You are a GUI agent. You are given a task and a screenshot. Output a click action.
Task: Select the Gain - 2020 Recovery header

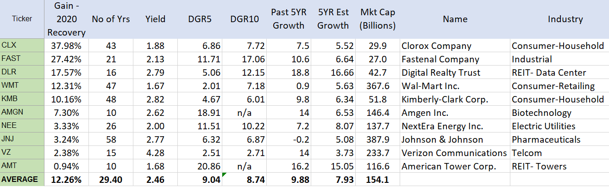point(67,19)
